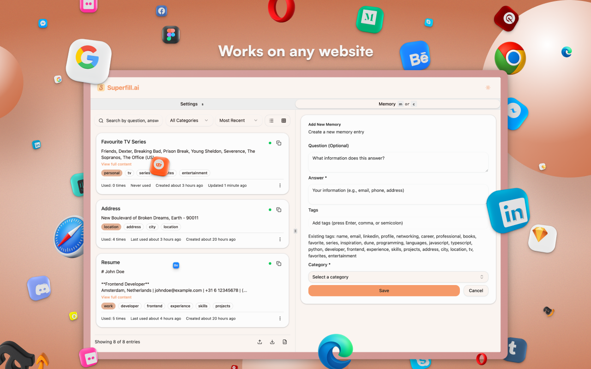Click the address tag on Address entry

134,227
